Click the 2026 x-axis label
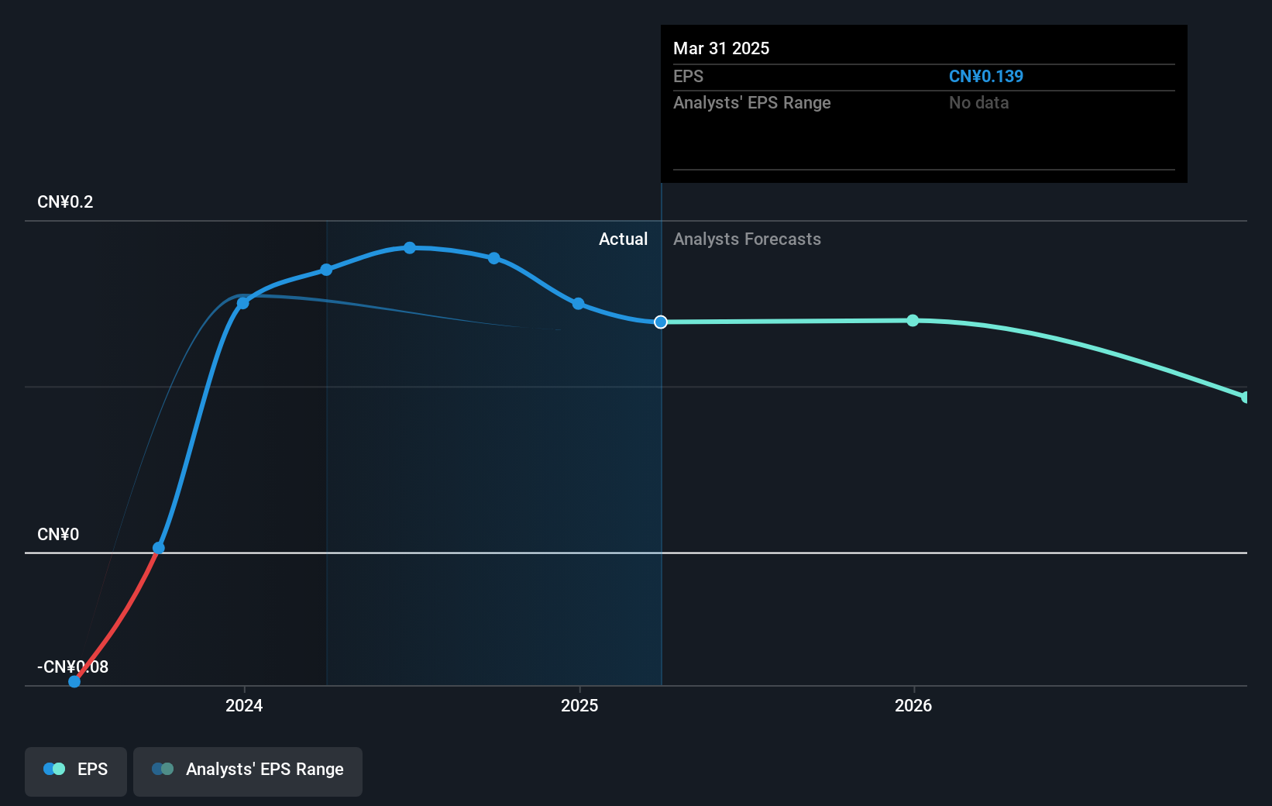 913,705
